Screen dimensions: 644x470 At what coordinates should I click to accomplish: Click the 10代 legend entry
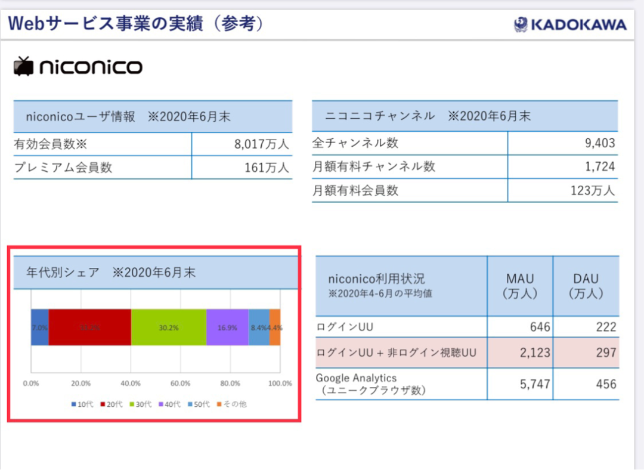click(x=82, y=404)
